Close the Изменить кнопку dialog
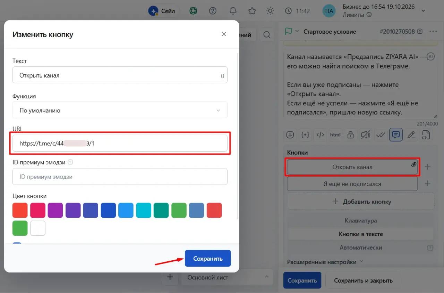444x293 pixels. (x=224, y=34)
